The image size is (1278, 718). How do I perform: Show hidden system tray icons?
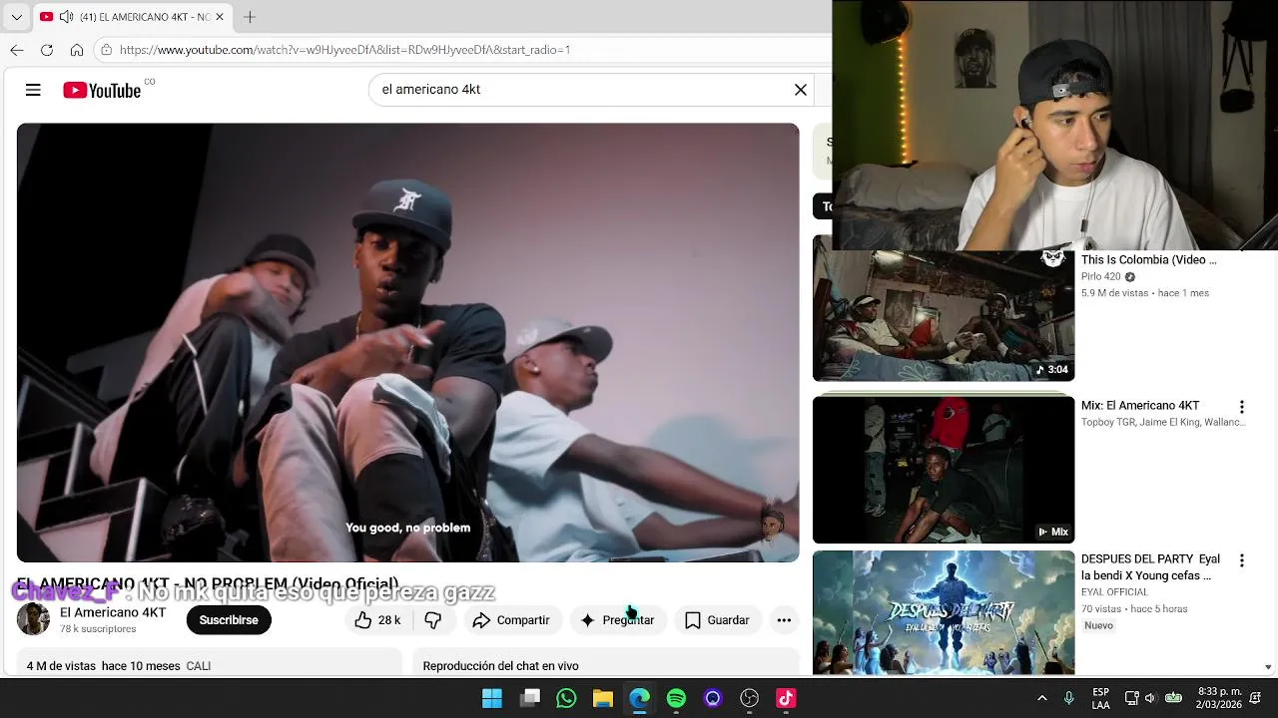pyautogui.click(x=1042, y=698)
